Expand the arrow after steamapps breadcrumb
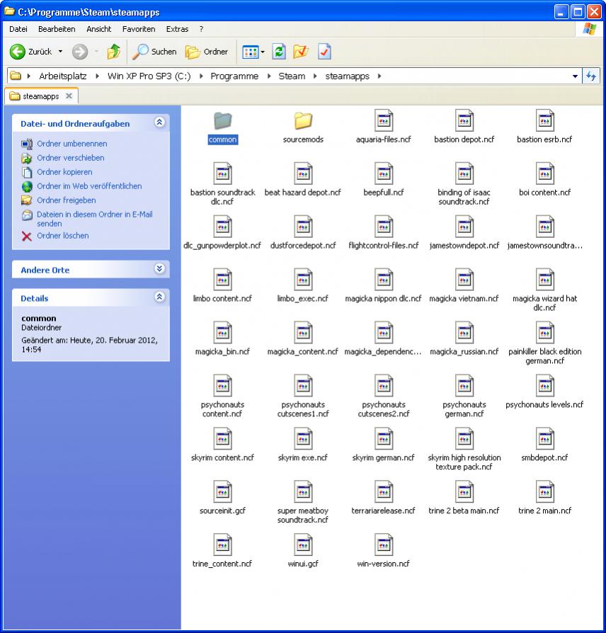 pos(379,76)
